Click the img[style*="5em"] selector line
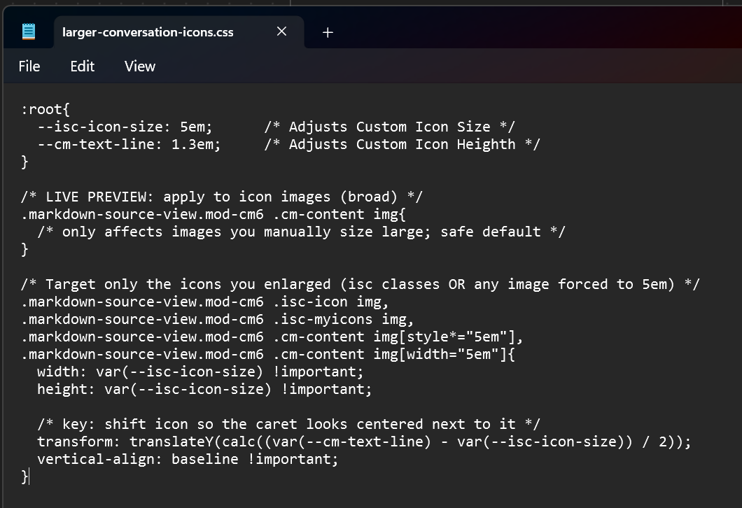The image size is (742, 508). [272, 337]
